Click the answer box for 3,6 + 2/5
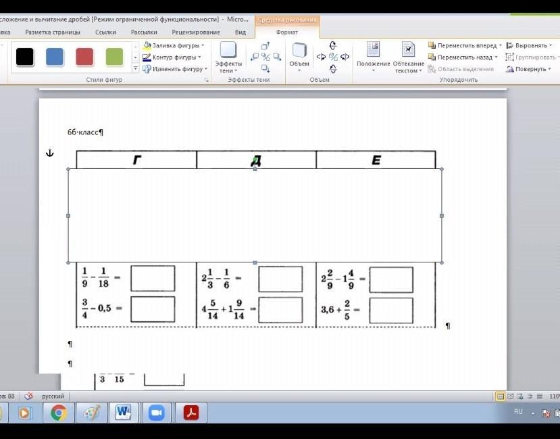Viewport: 560px width, 439px height. (x=391, y=311)
